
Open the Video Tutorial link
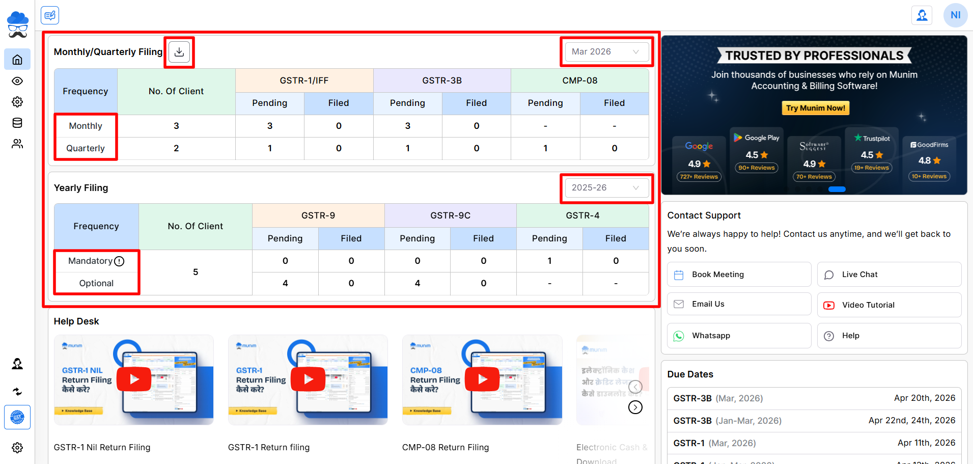pyautogui.click(x=888, y=305)
